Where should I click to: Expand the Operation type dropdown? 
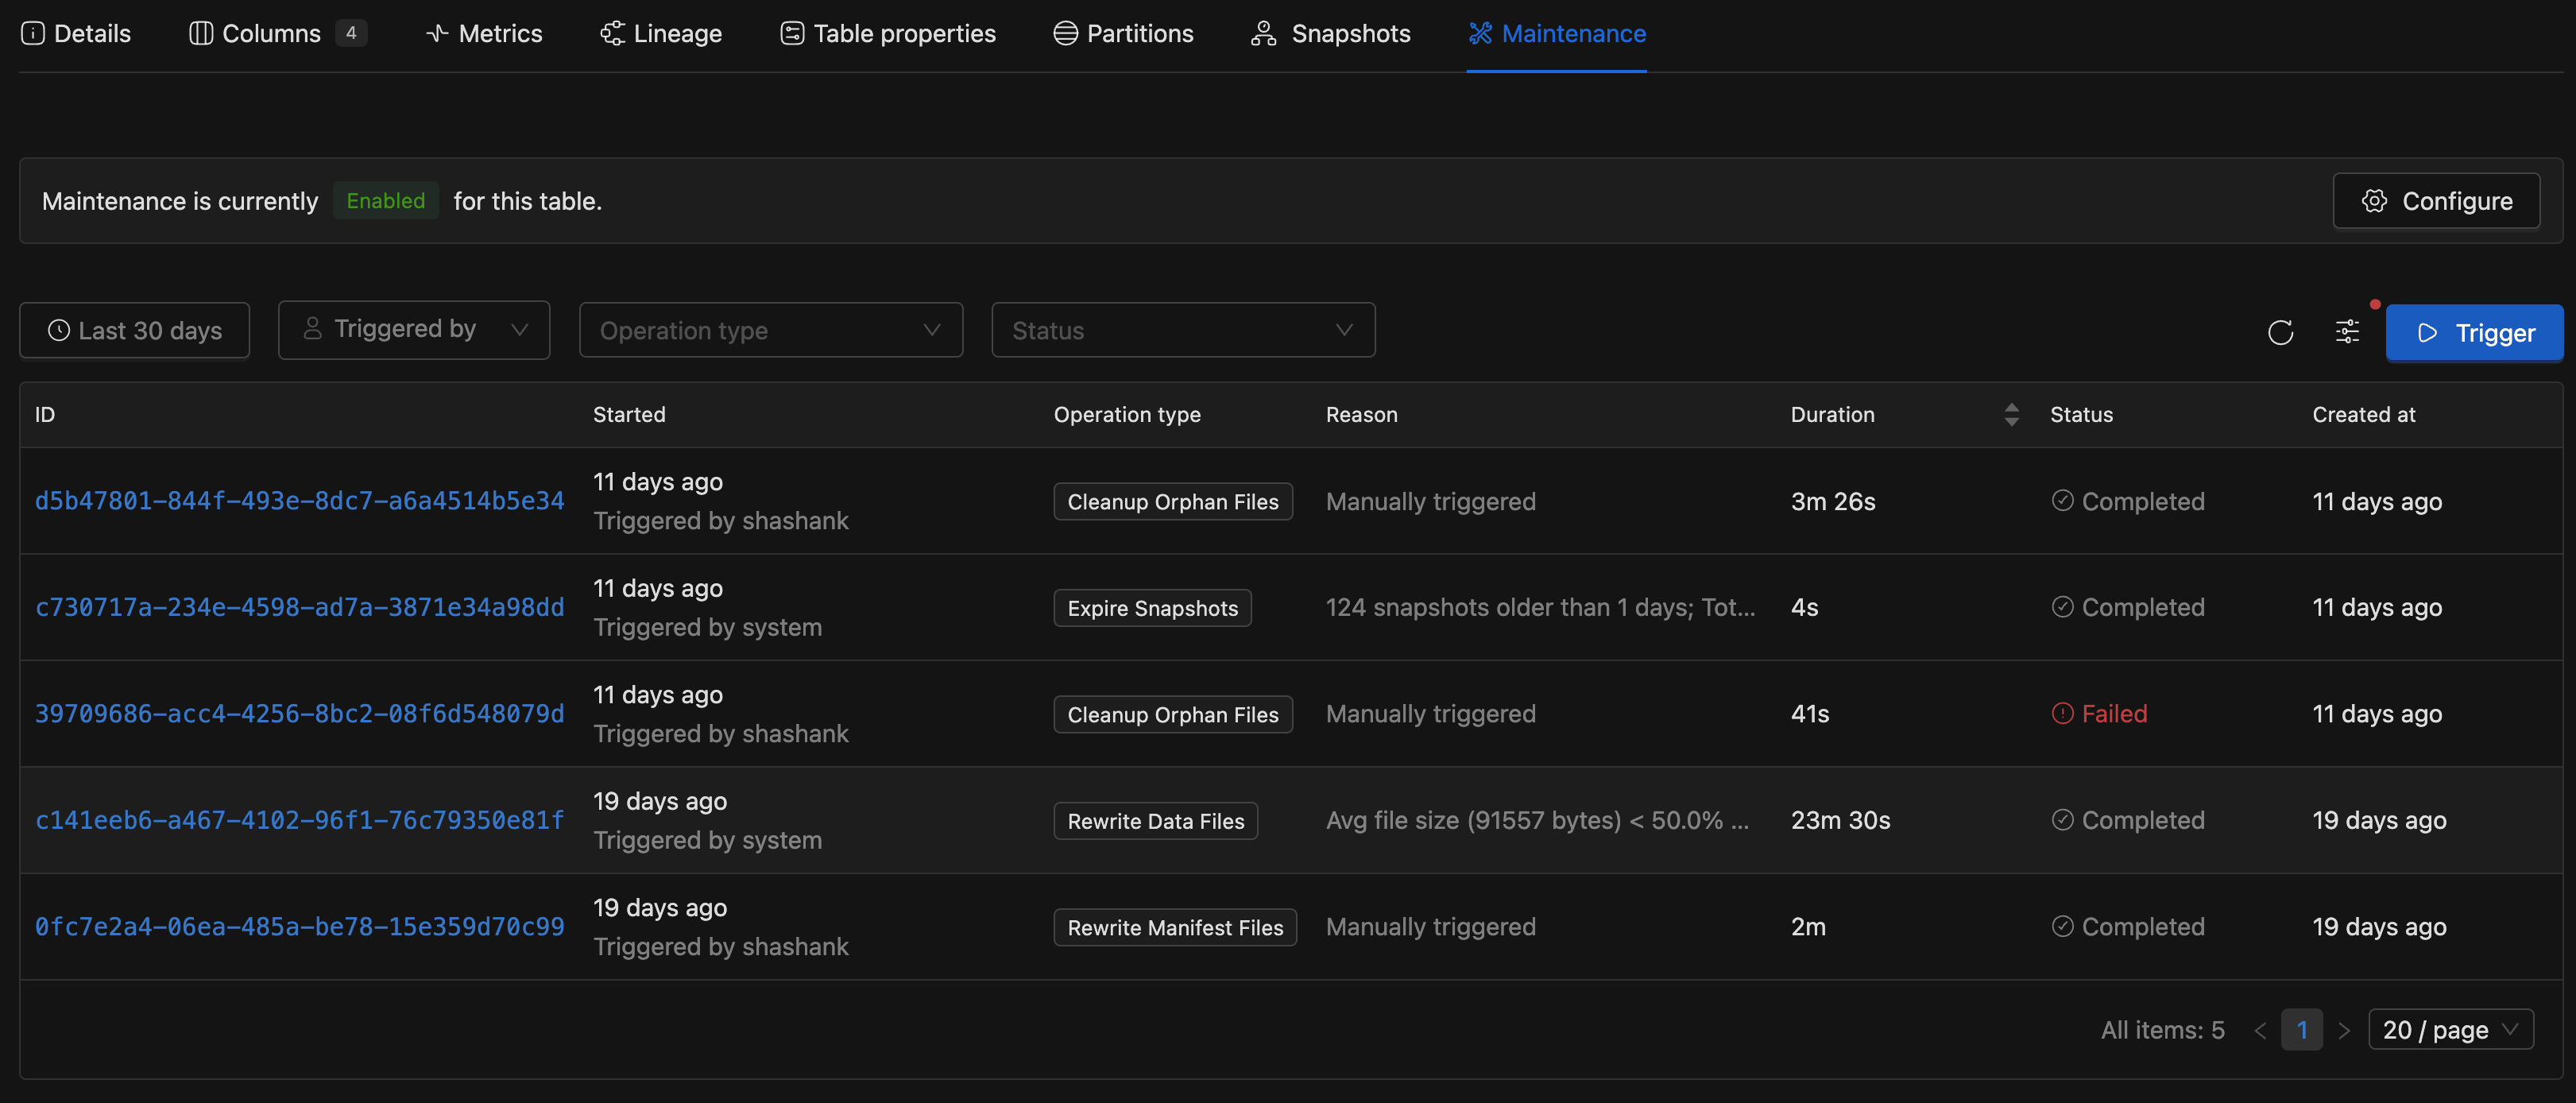(771, 330)
